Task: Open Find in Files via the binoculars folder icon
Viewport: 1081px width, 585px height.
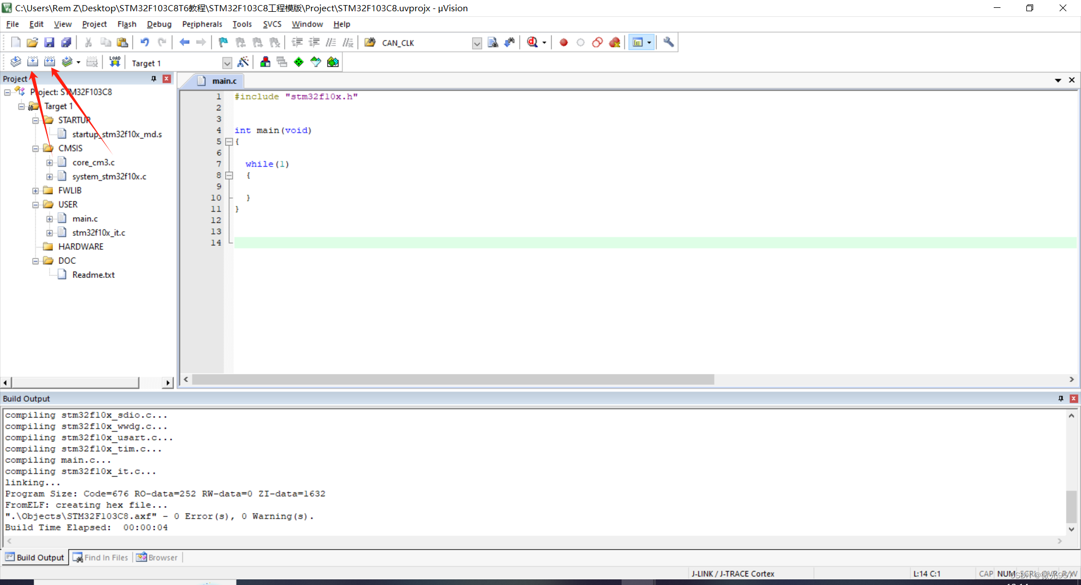Action: coord(370,42)
